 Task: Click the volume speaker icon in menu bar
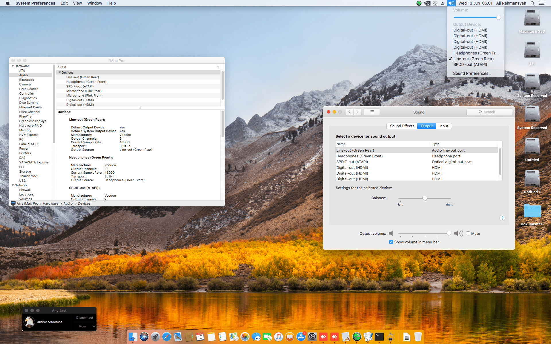pos(451,3)
